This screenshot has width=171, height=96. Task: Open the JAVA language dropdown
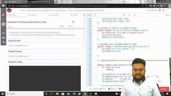pyautogui.click(x=91, y=15)
